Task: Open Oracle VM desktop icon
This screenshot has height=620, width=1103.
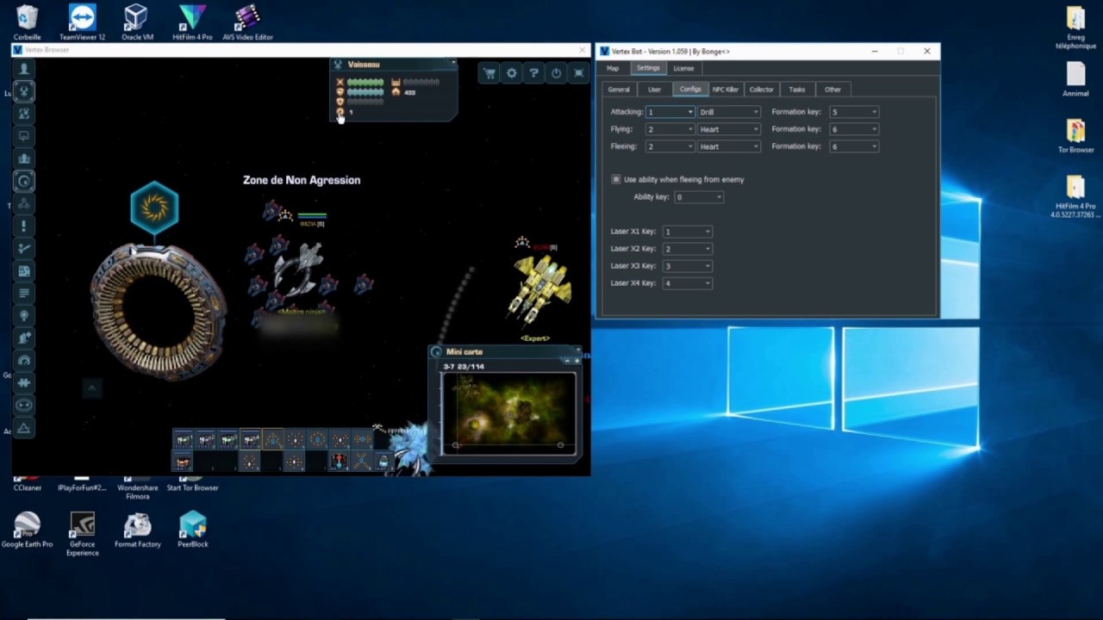Action: 137,23
